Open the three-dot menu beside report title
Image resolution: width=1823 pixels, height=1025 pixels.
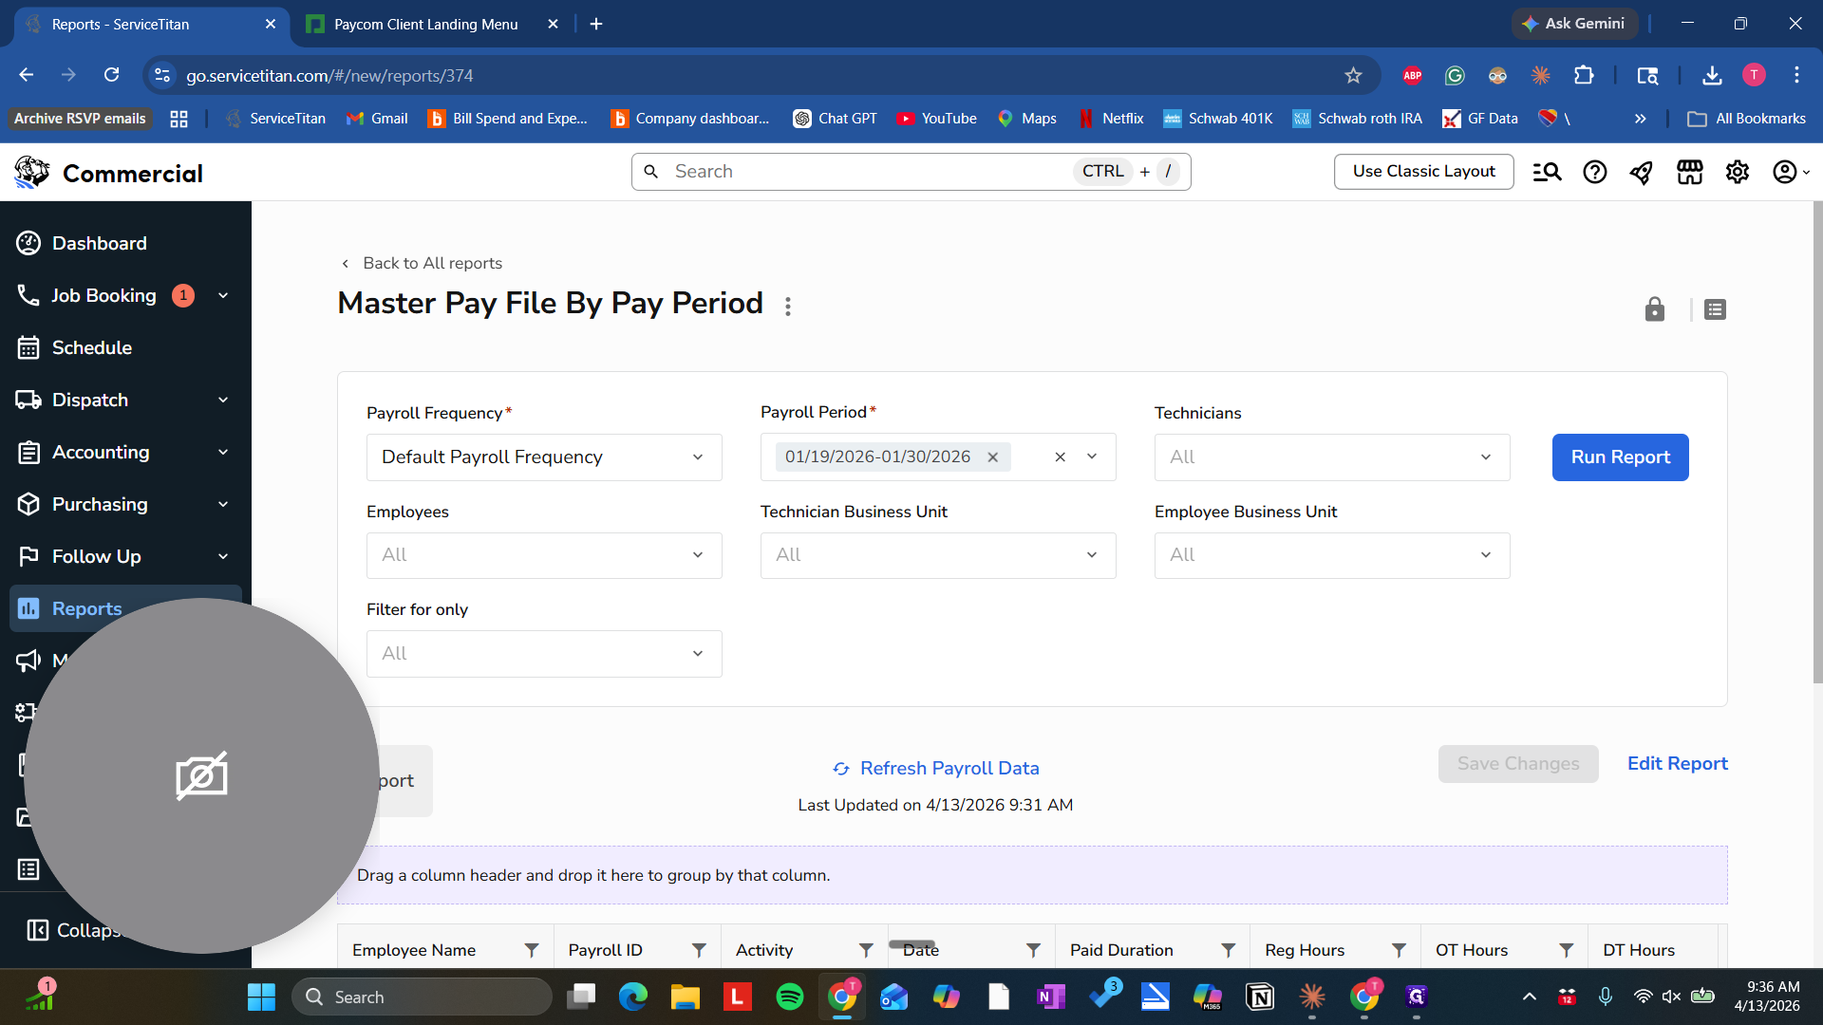pos(788,306)
